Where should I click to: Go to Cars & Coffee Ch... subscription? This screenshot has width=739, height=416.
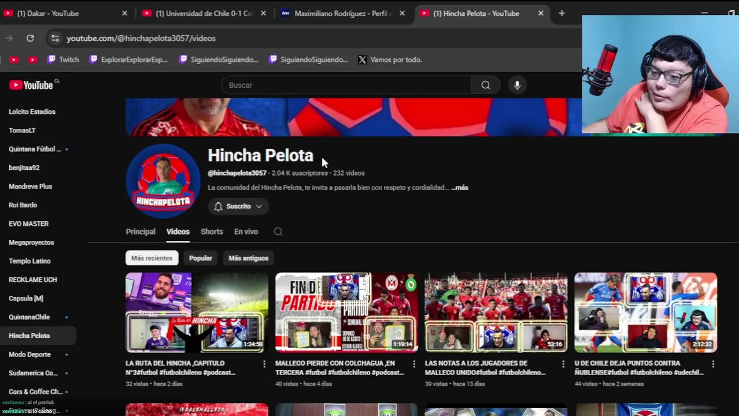(x=36, y=392)
